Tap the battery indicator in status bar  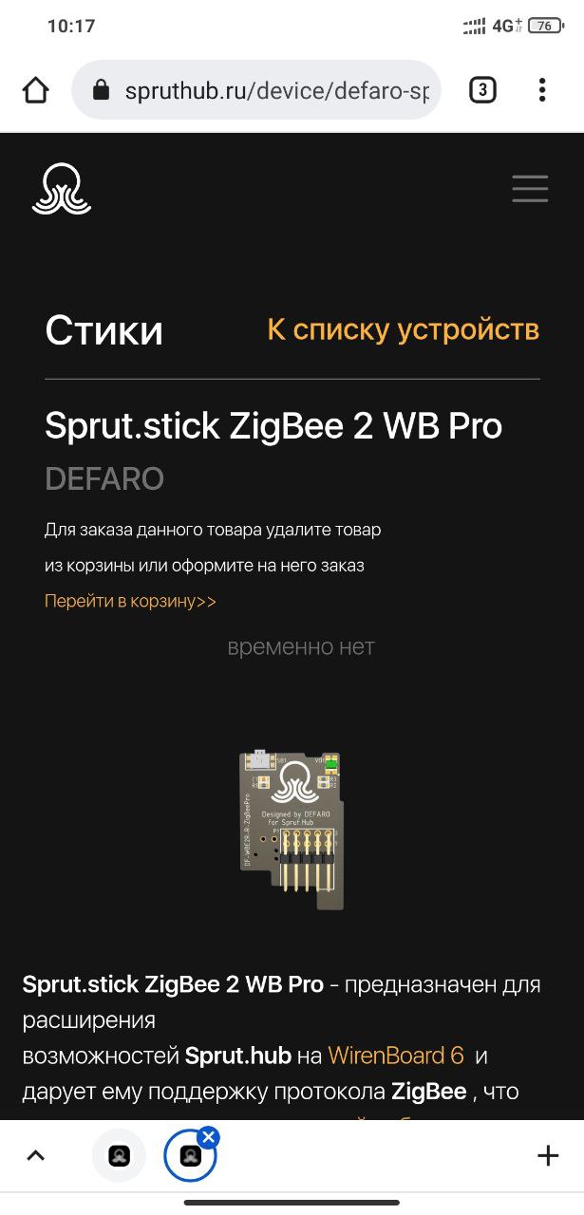tap(545, 26)
